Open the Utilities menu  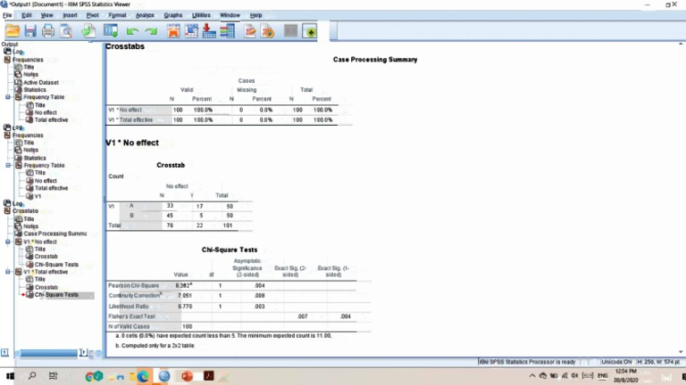pos(201,15)
